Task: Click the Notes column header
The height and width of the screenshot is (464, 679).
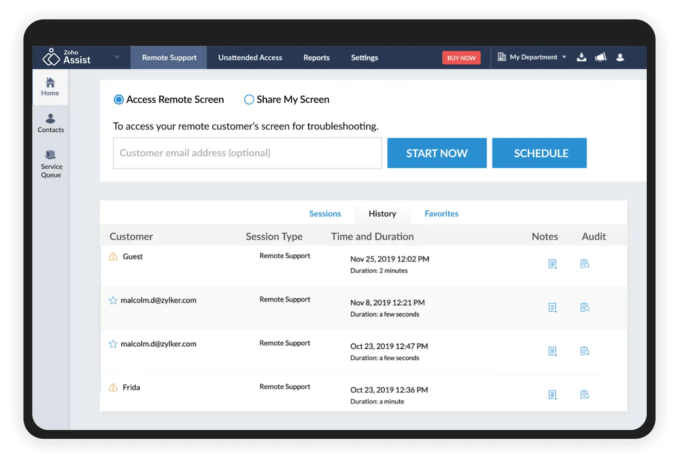Action: point(545,236)
